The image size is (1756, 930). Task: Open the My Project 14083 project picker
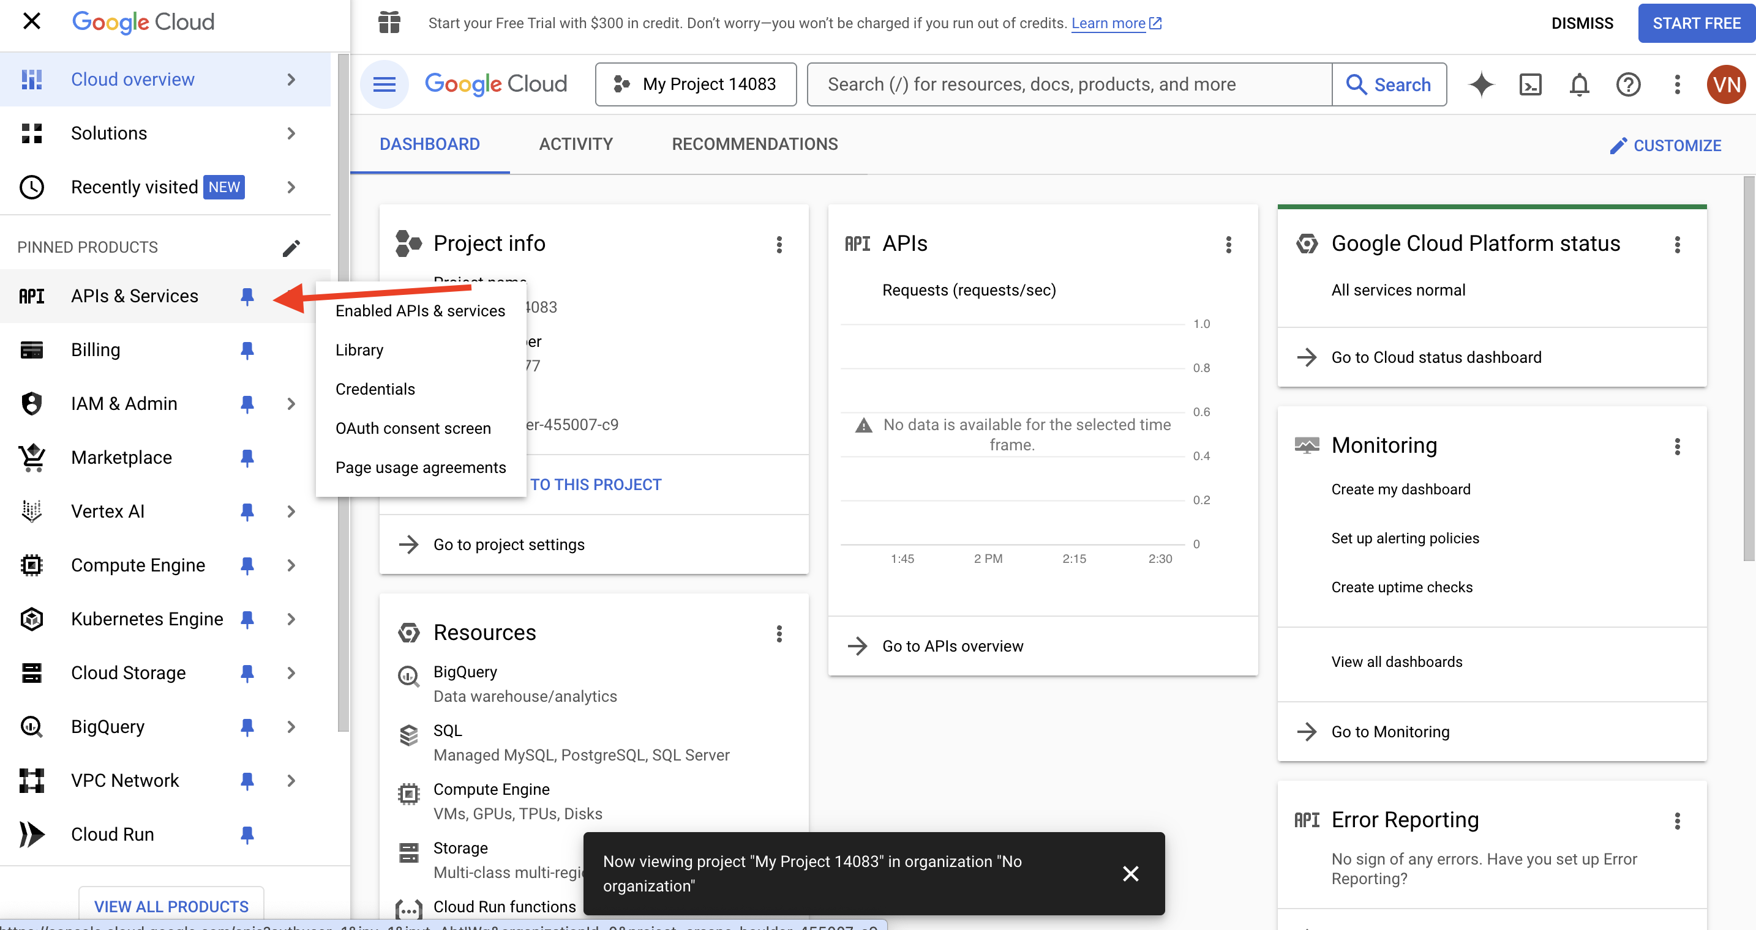tap(696, 84)
